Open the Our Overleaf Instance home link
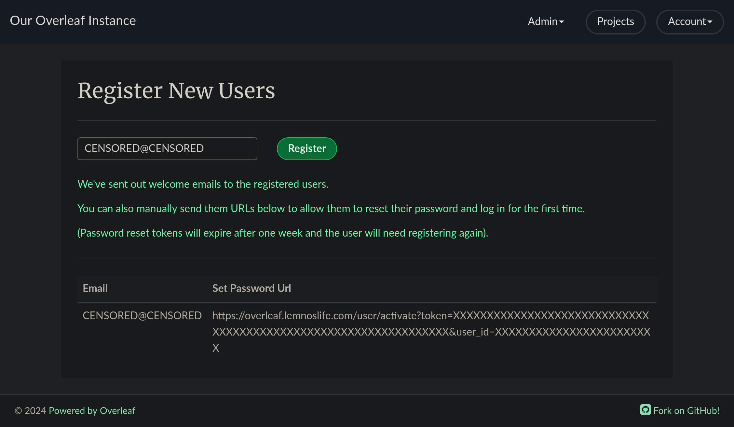The width and height of the screenshot is (734, 427). (73, 21)
